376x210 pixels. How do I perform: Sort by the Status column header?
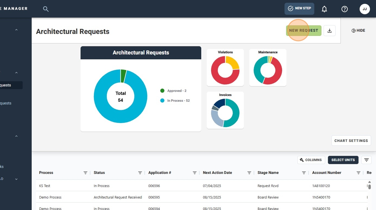(x=99, y=173)
